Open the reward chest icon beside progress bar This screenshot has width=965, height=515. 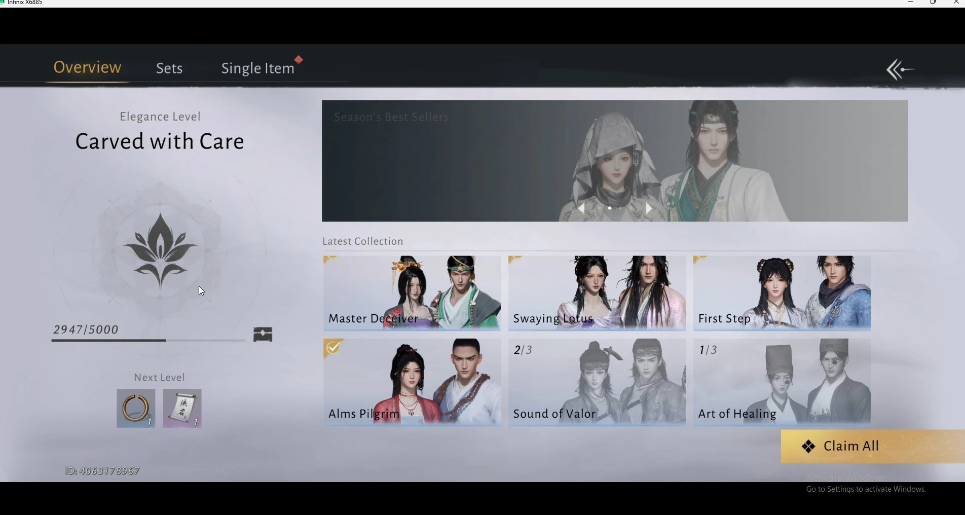tap(263, 334)
